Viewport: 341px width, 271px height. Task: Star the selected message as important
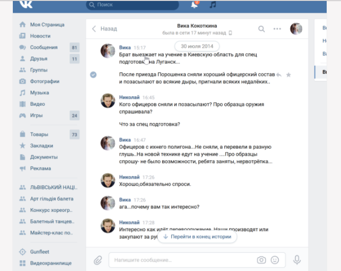pyautogui.click(x=289, y=75)
